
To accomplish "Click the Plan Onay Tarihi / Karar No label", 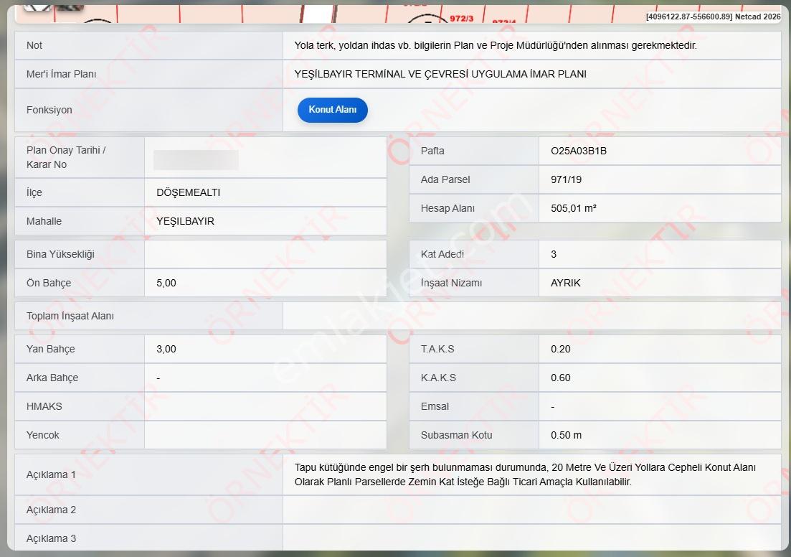I will click(66, 158).
